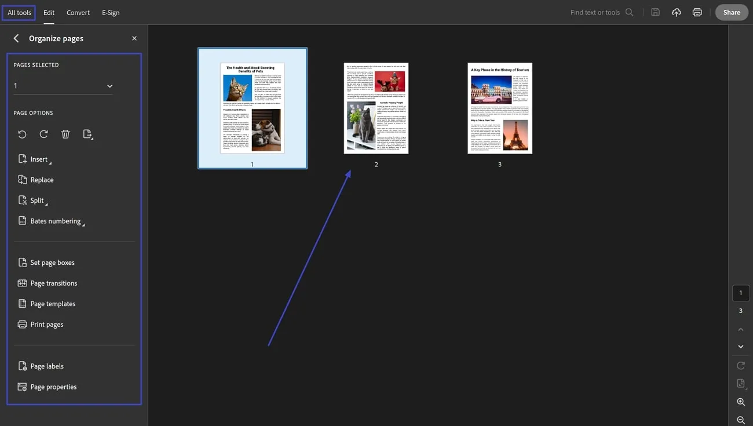Expand the Insert options
The image size is (753, 426).
click(x=35, y=159)
